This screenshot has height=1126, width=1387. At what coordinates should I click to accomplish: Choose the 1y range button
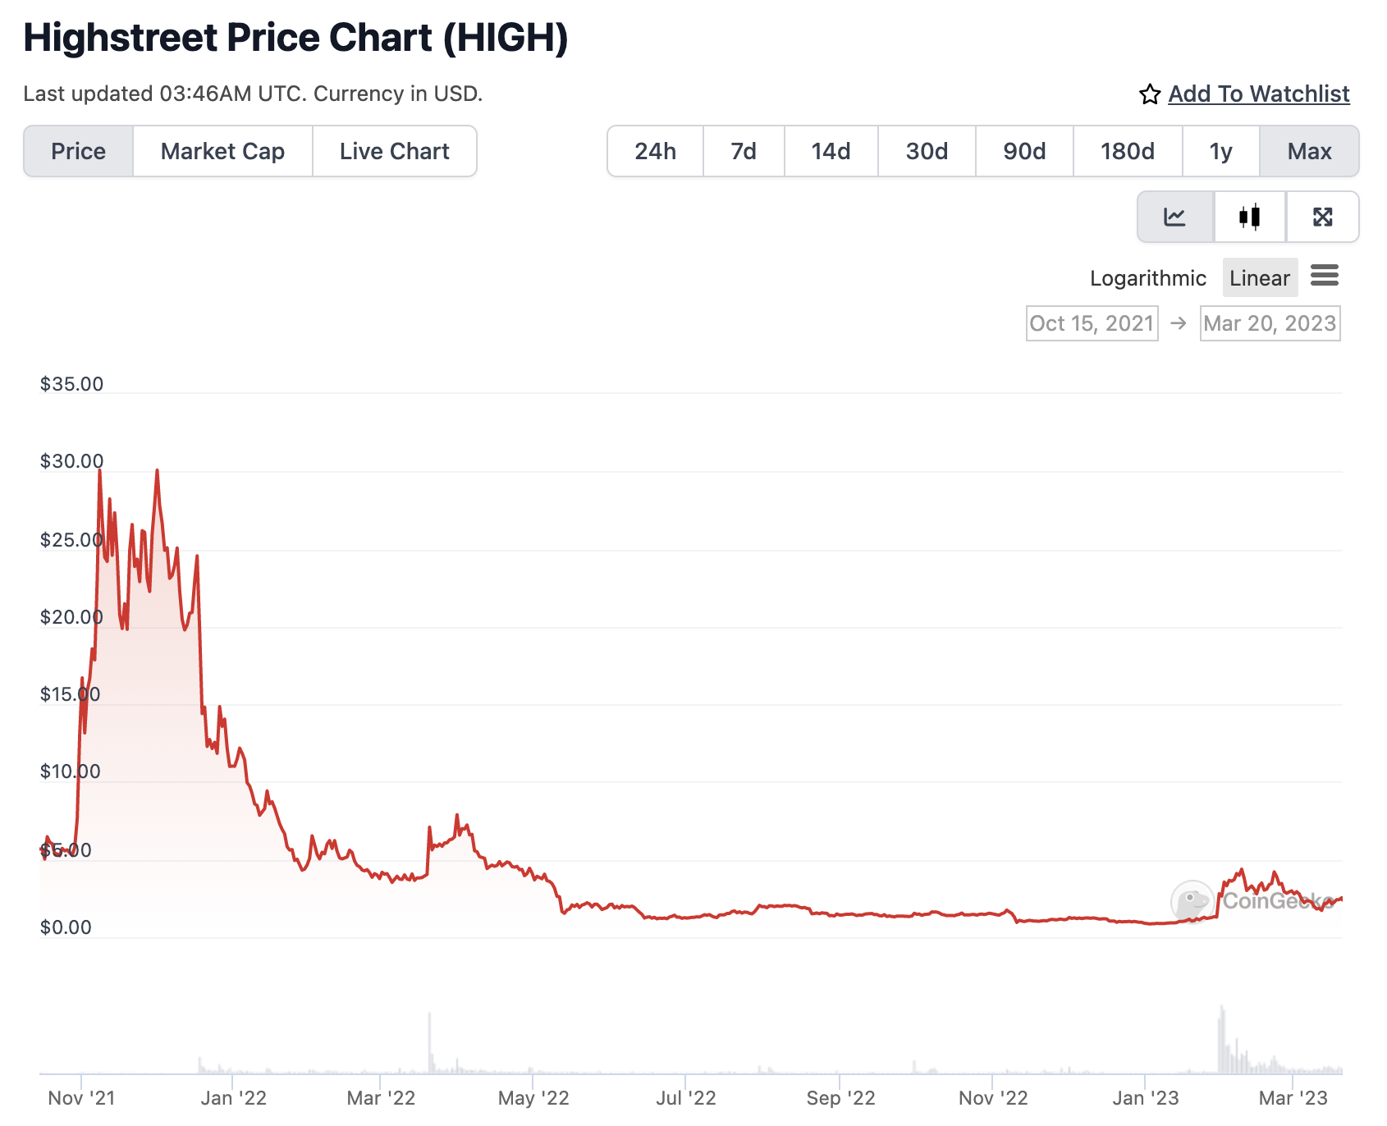1220,151
